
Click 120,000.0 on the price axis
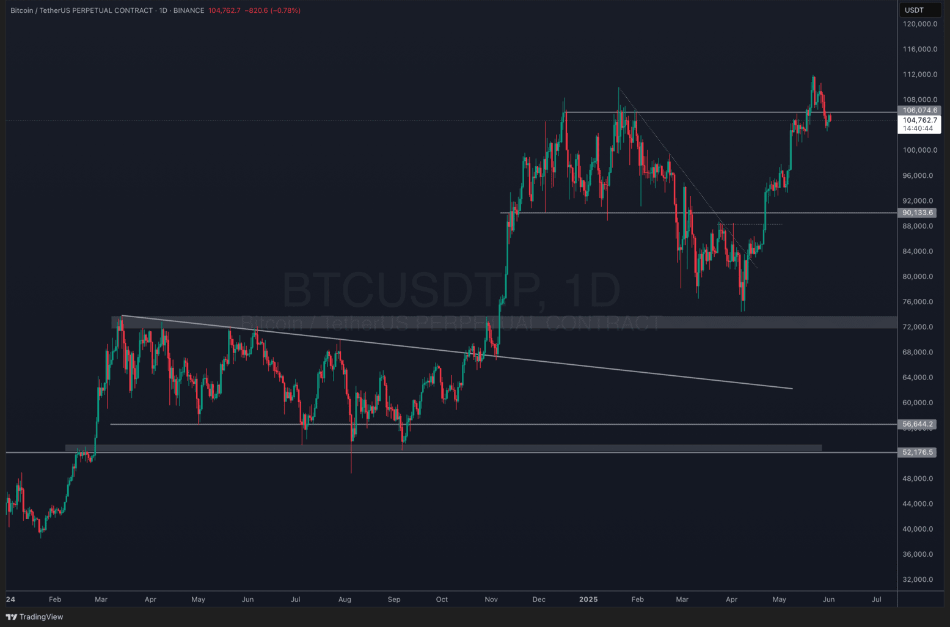click(919, 24)
